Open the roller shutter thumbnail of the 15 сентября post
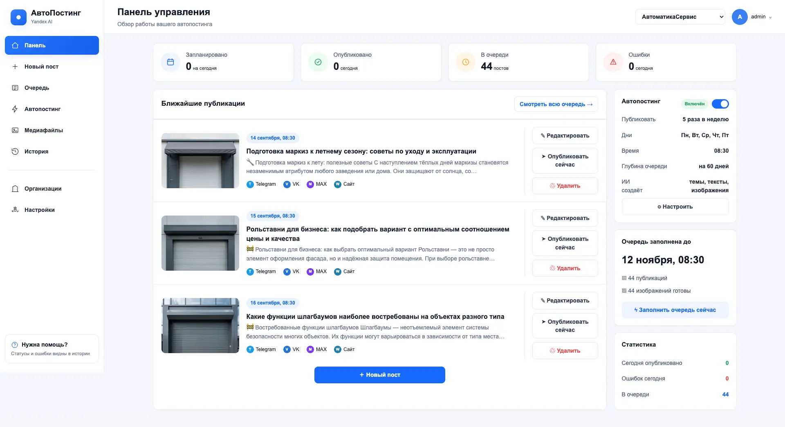This screenshot has height=427, width=785. coord(200,243)
